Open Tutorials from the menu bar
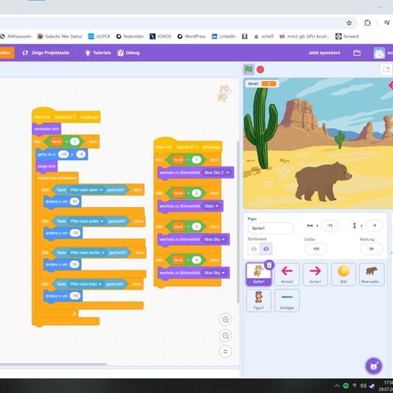The height and width of the screenshot is (393, 393). (98, 52)
